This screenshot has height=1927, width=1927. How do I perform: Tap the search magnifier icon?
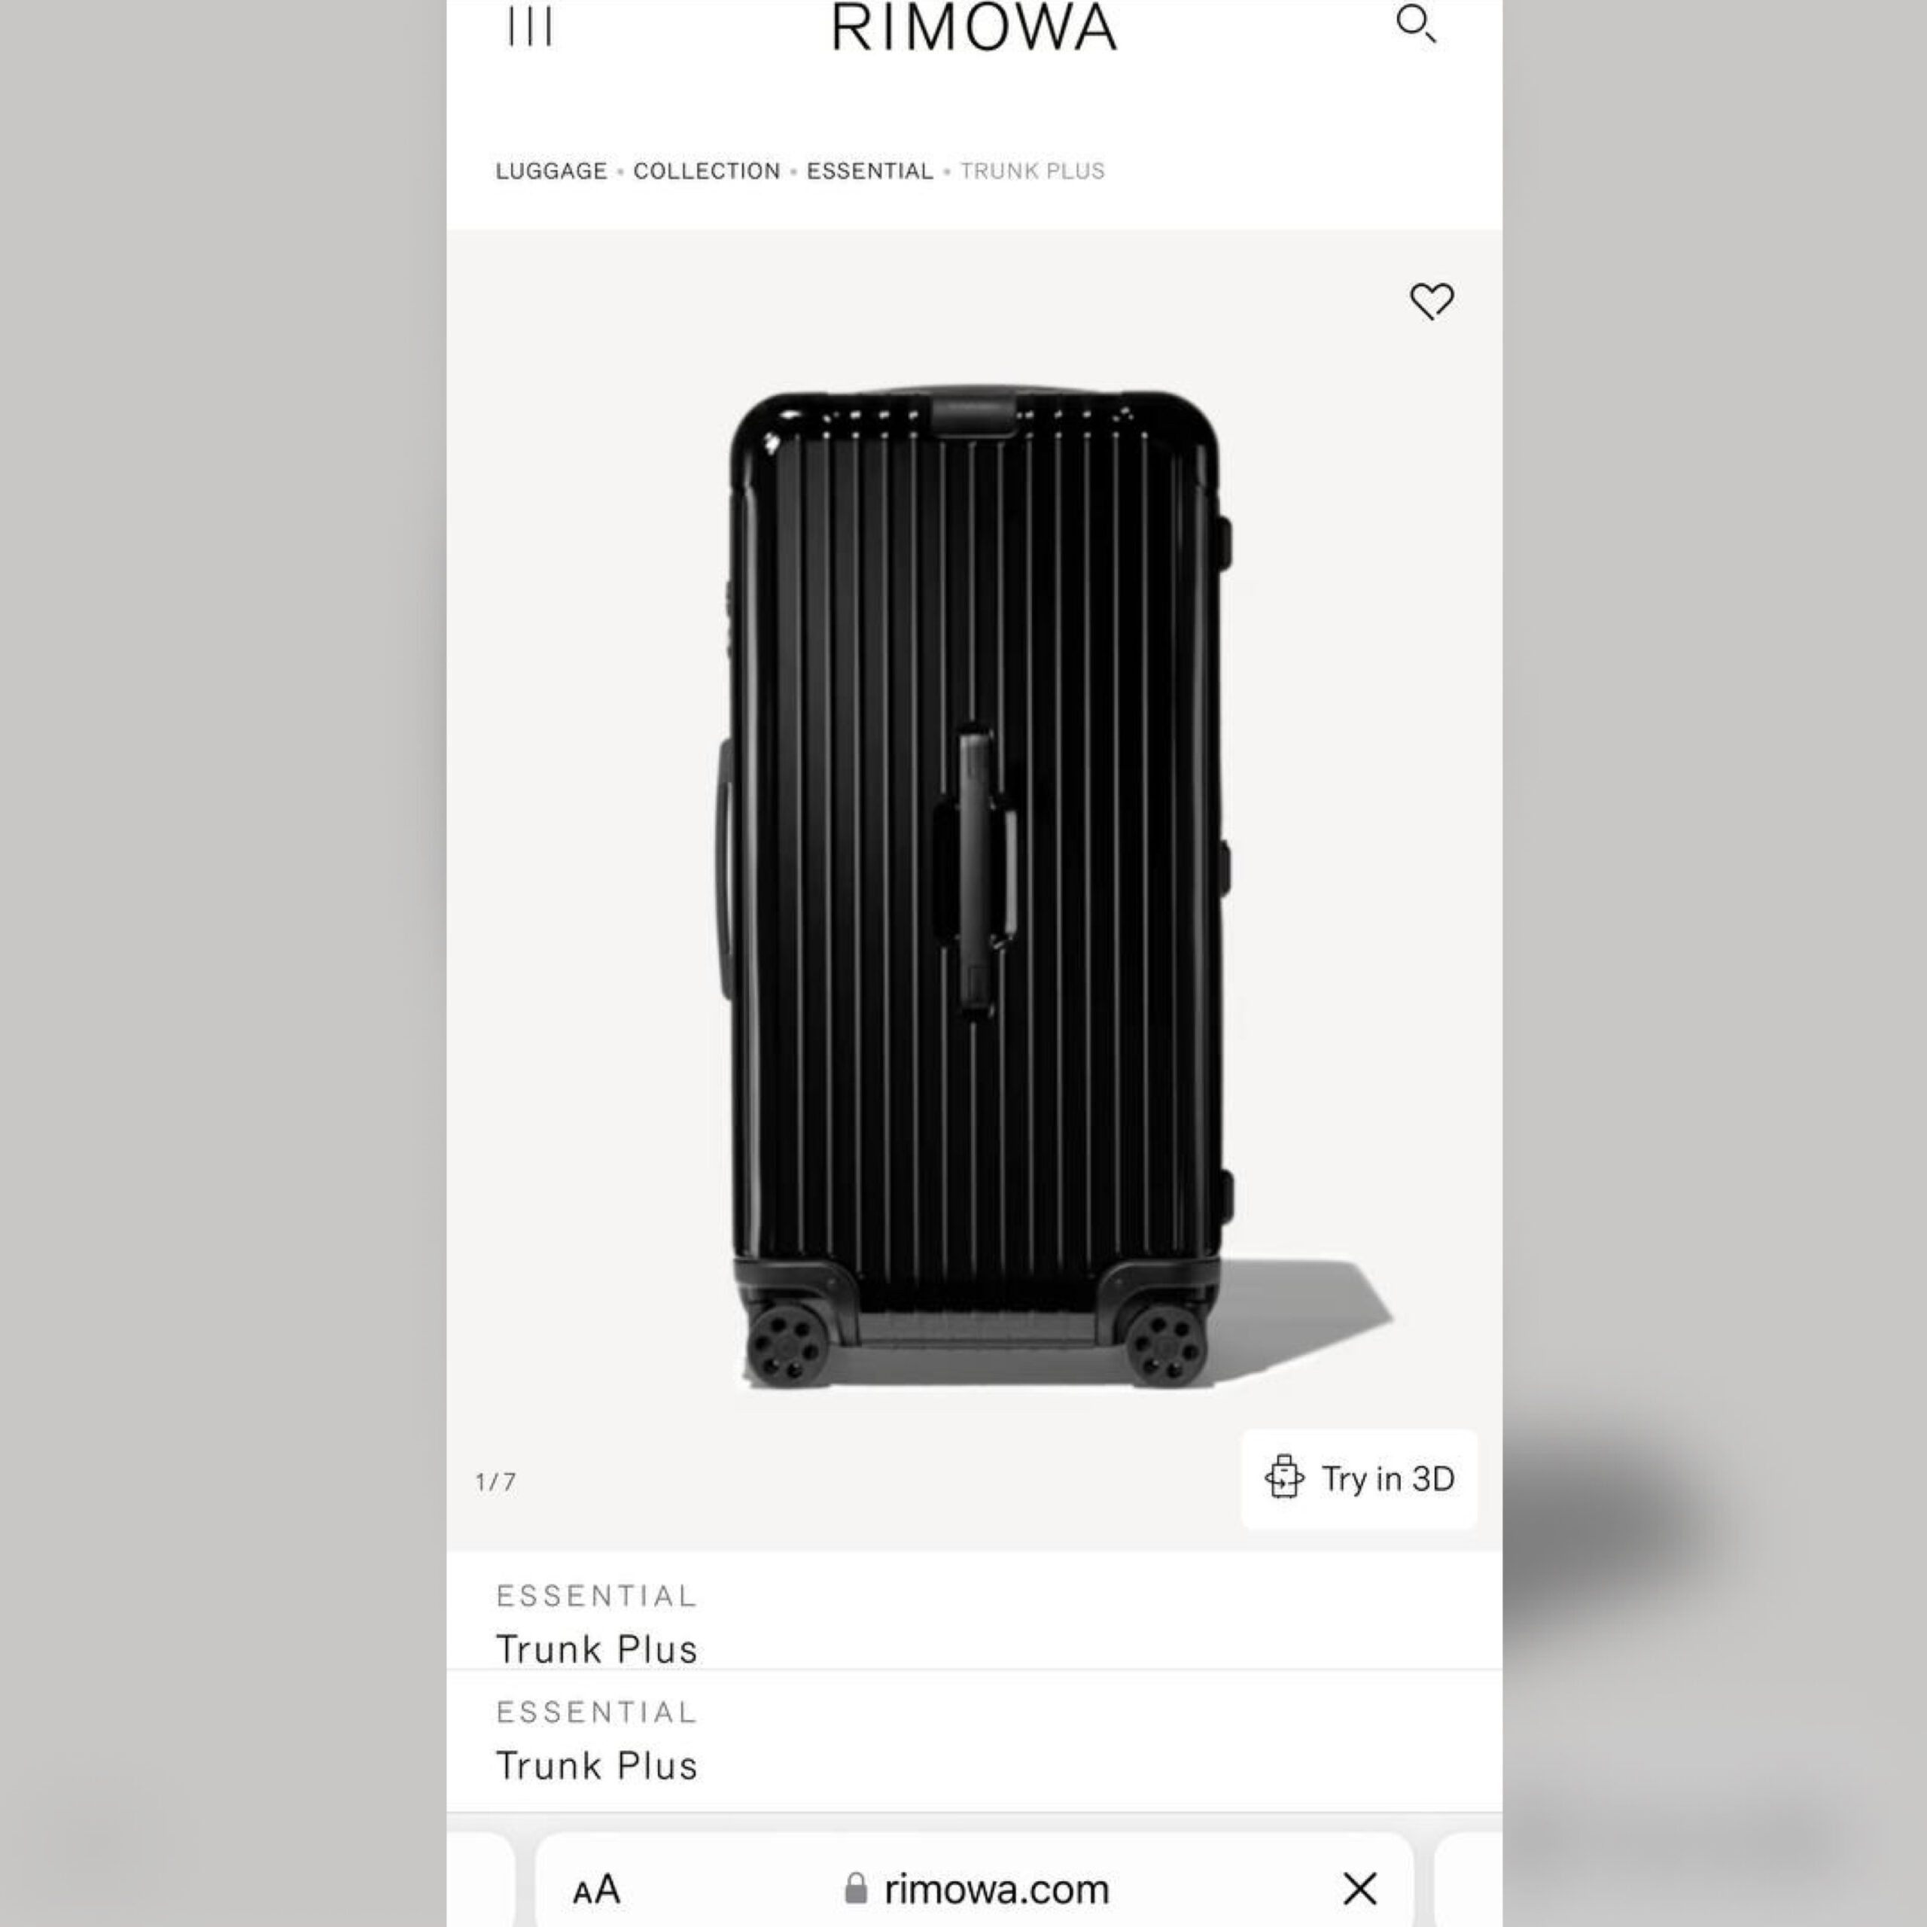(x=1417, y=24)
